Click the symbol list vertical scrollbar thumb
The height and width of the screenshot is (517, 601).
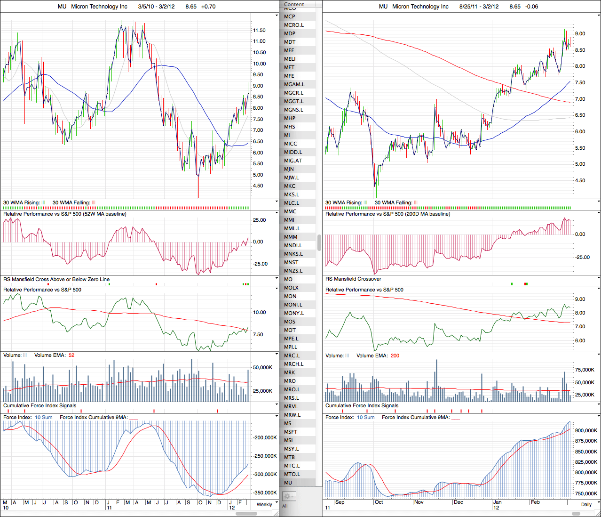(x=320, y=242)
